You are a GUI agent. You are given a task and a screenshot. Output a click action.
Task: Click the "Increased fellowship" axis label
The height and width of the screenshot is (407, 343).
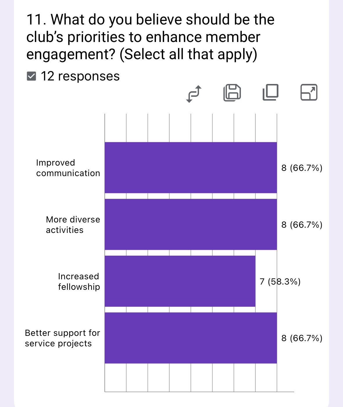pos(79,282)
